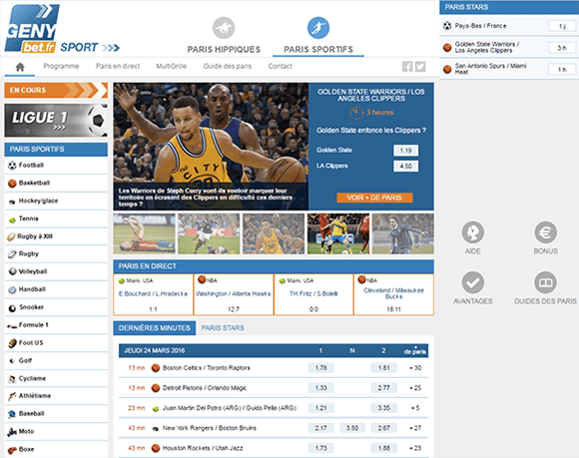Open the Guides des Paris book icon

pos(545,282)
